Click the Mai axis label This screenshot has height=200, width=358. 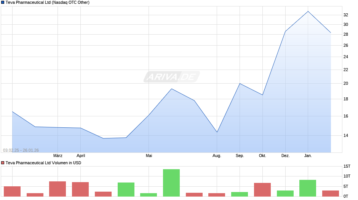(x=149, y=156)
